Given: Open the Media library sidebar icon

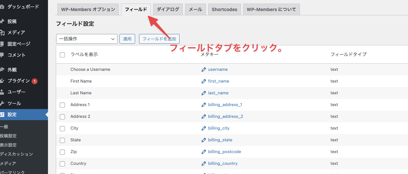Looking at the screenshot, I should coord(2,33).
